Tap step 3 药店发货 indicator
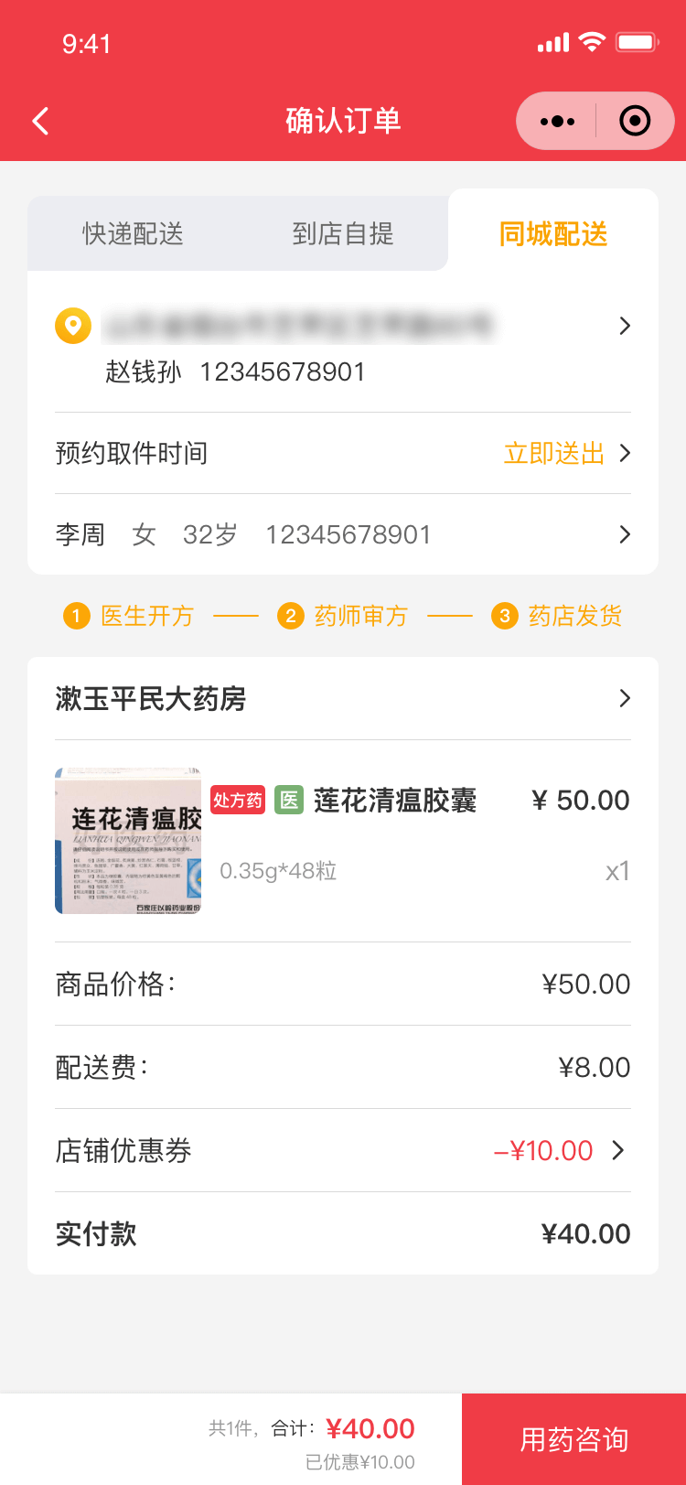This screenshot has height=1485, width=686. [557, 616]
